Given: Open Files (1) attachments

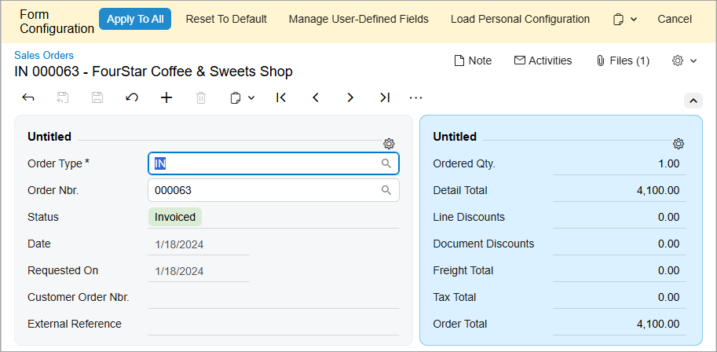Looking at the screenshot, I should point(623,60).
